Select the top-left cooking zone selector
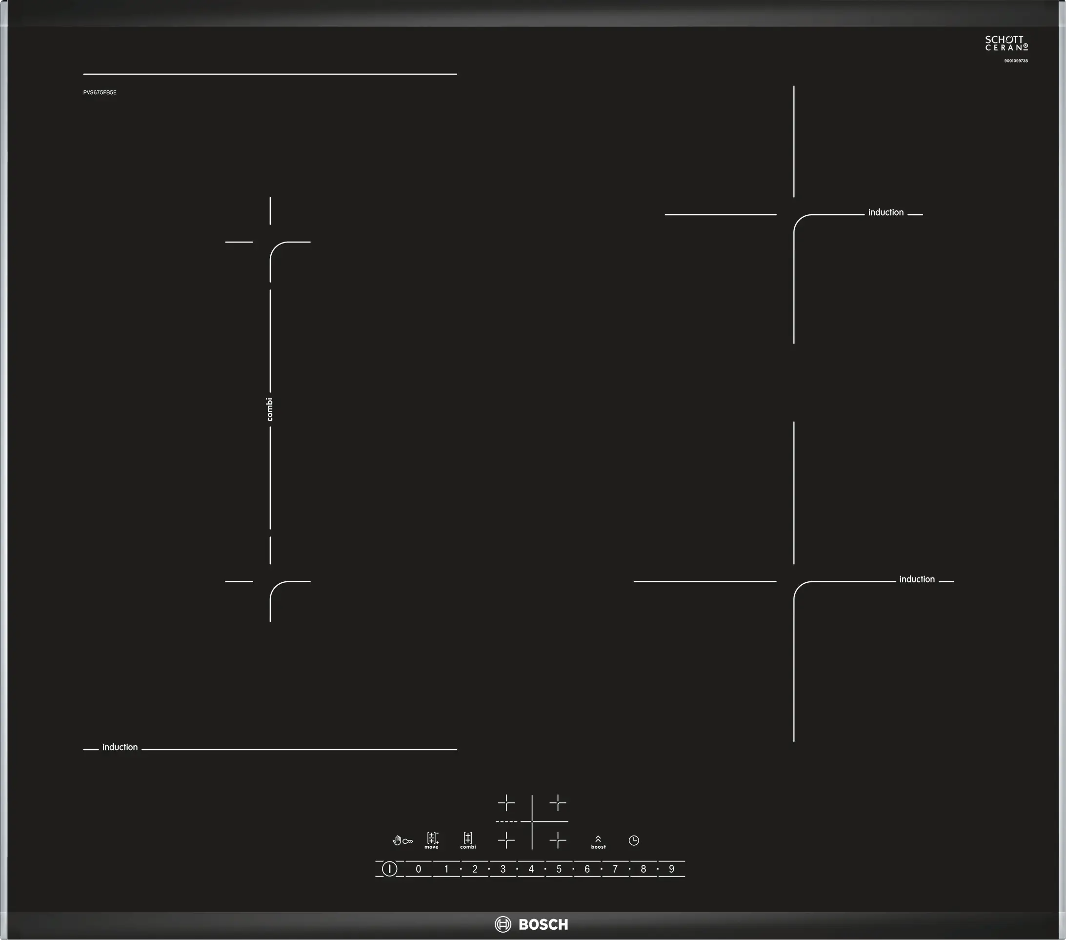Image resolution: width=1066 pixels, height=940 pixels. (x=506, y=803)
